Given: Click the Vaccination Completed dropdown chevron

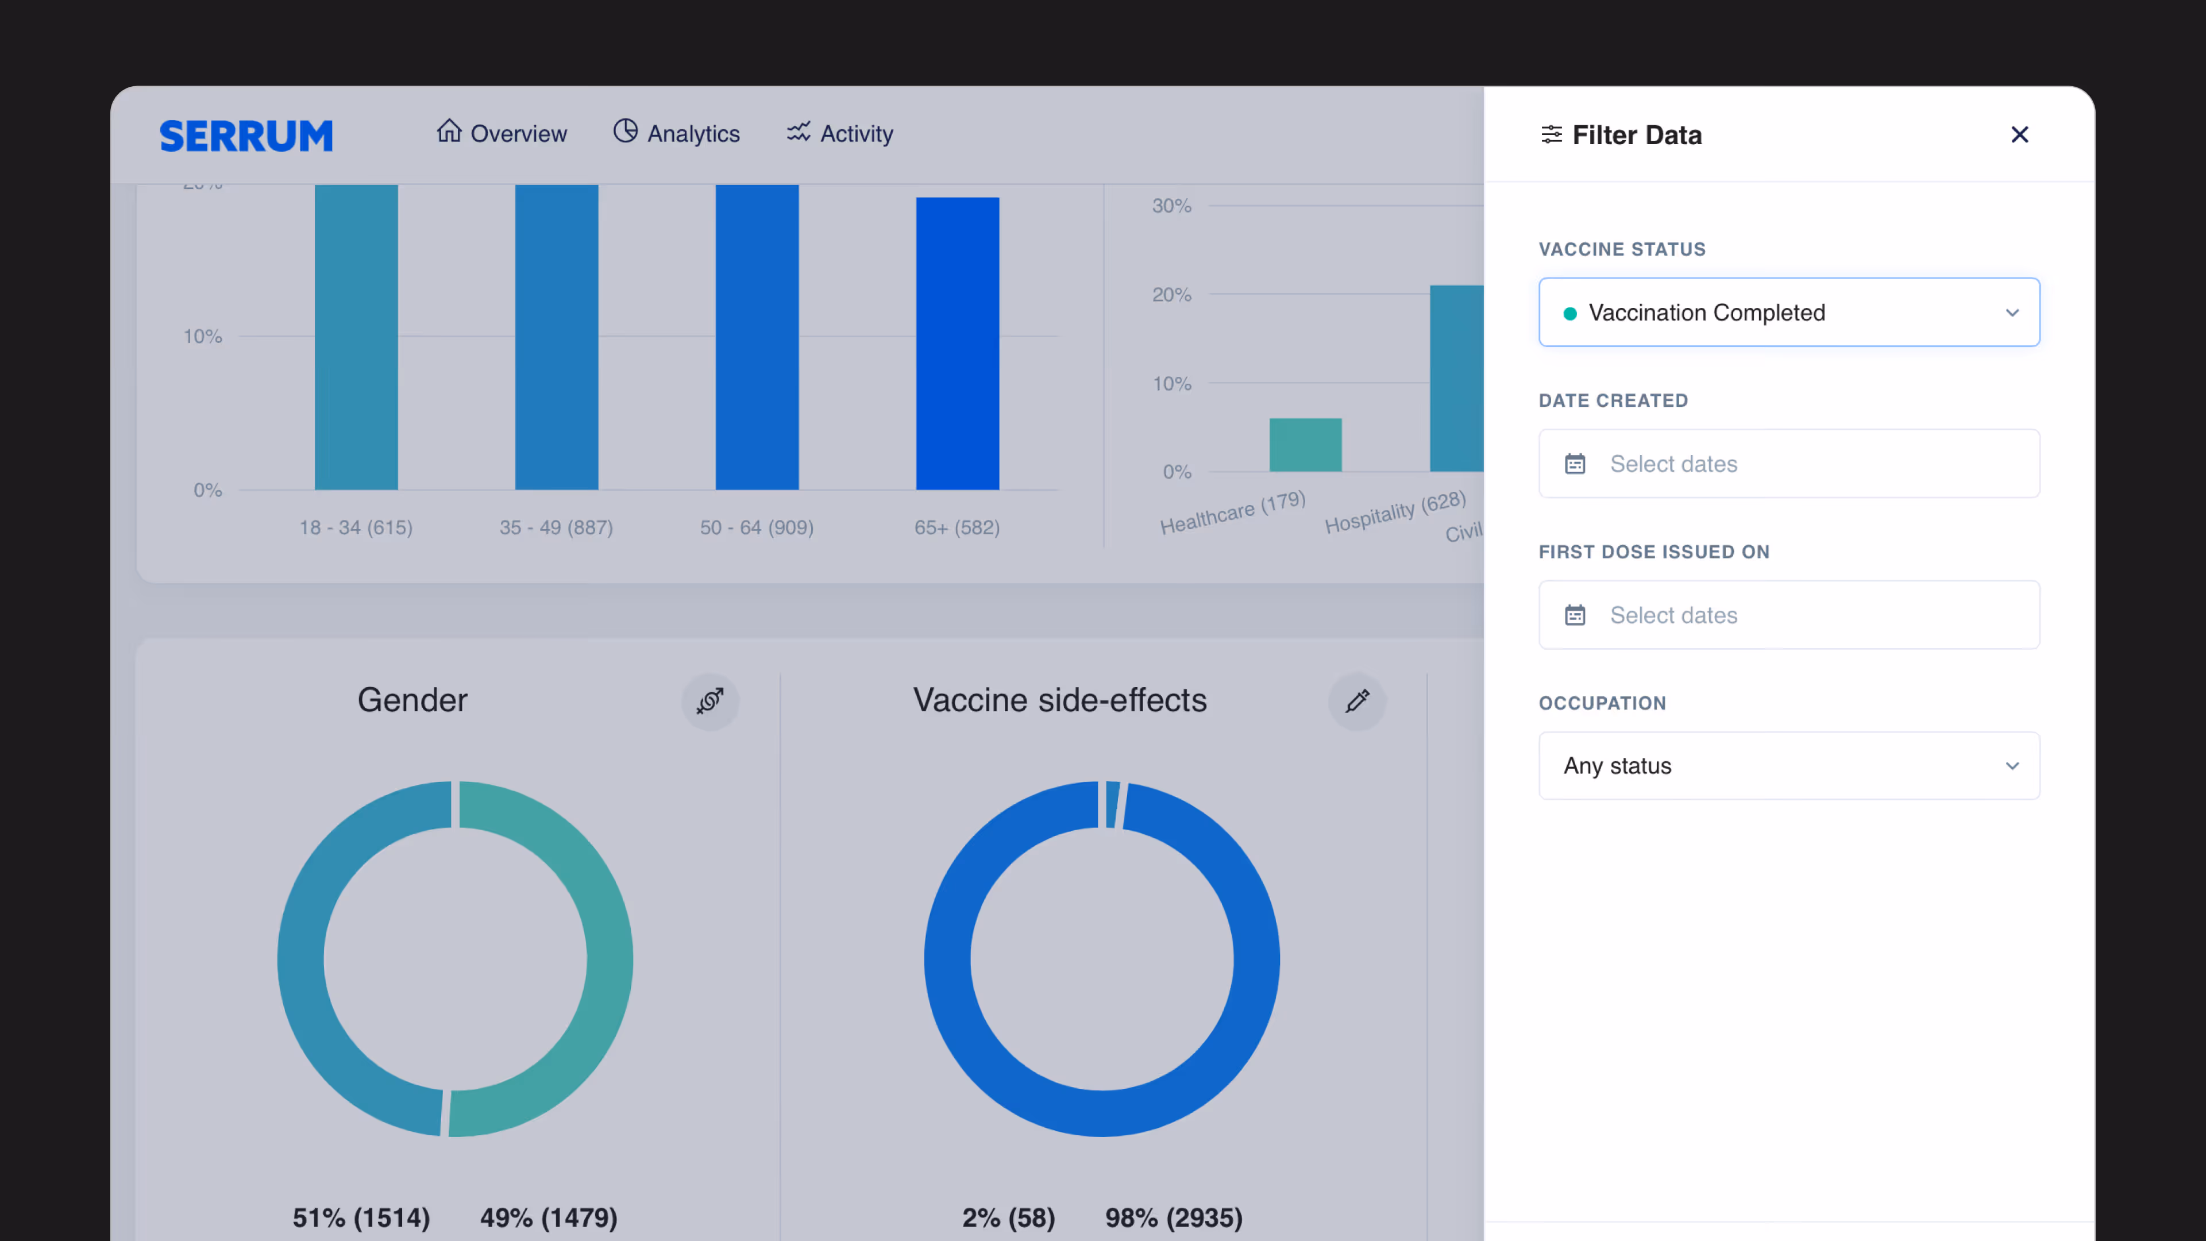Looking at the screenshot, I should click(x=2012, y=313).
